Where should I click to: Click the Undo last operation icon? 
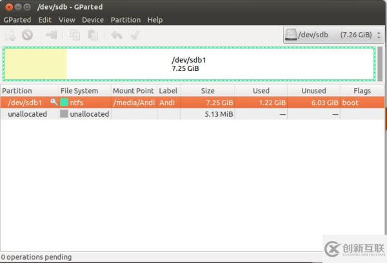[x=117, y=35]
